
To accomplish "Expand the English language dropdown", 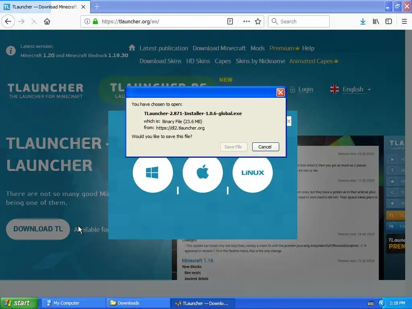I will [357, 89].
